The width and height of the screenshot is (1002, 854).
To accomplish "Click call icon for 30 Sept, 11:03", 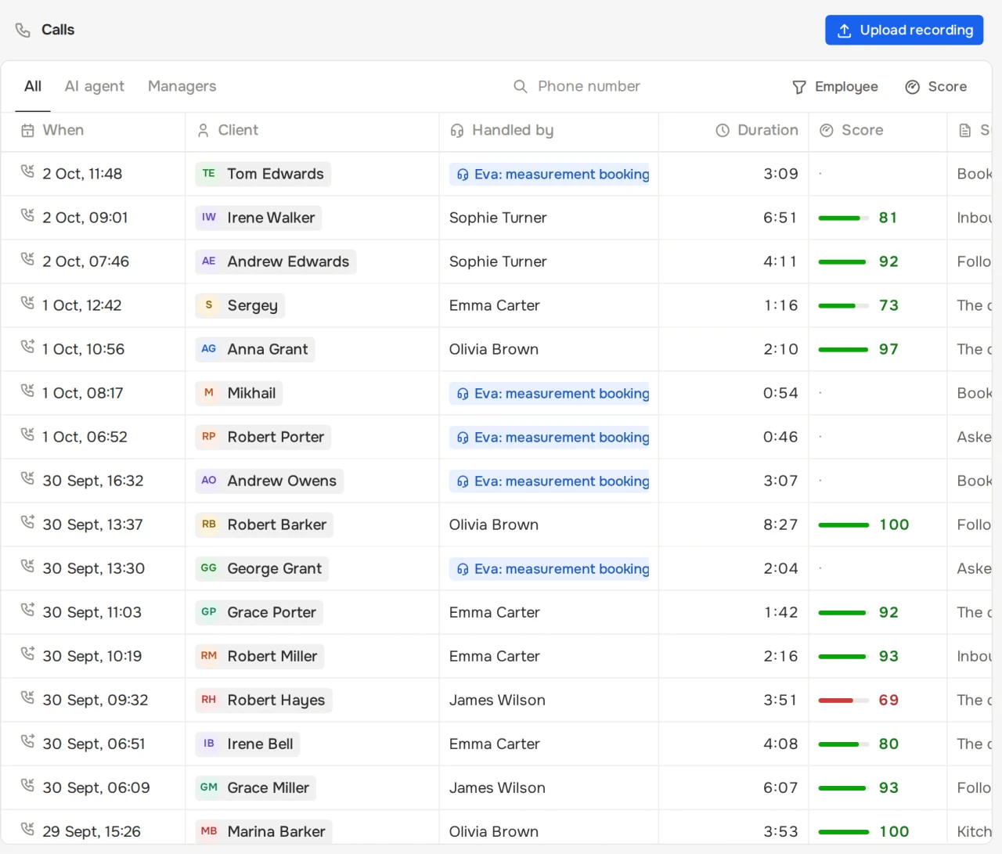I will 27,609.
